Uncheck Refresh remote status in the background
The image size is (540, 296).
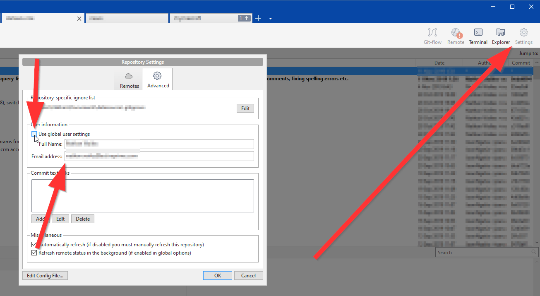[x=34, y=253]
